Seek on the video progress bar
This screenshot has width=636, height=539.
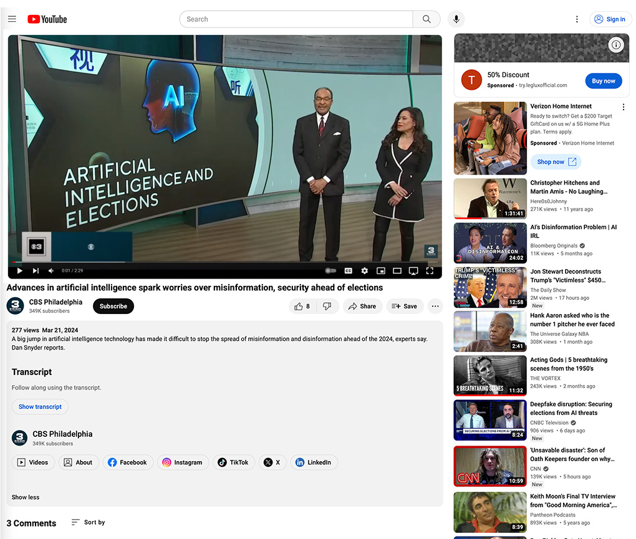[x=224, y=262]
